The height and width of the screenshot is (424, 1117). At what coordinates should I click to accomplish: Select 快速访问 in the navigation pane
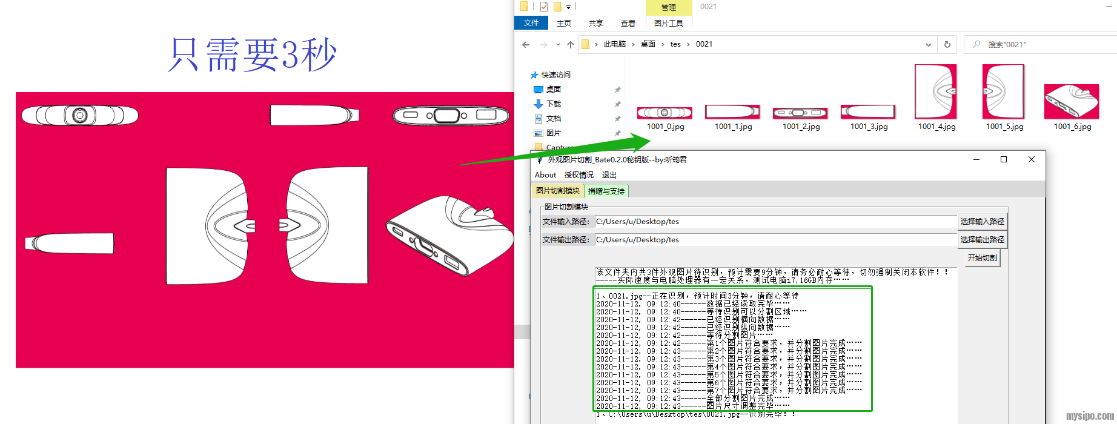(x=555, y=75)
